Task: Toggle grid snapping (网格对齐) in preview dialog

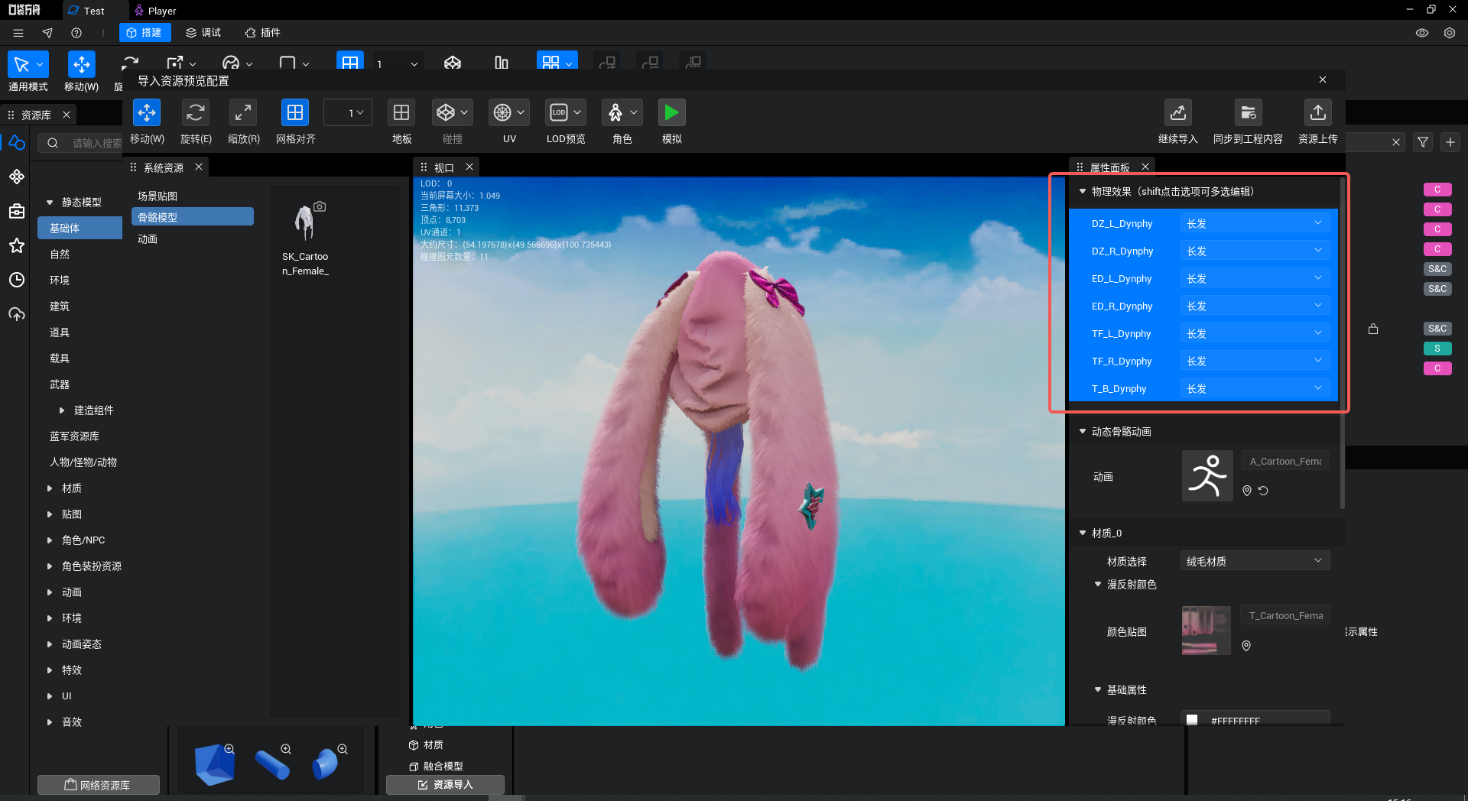Action: 295,113
